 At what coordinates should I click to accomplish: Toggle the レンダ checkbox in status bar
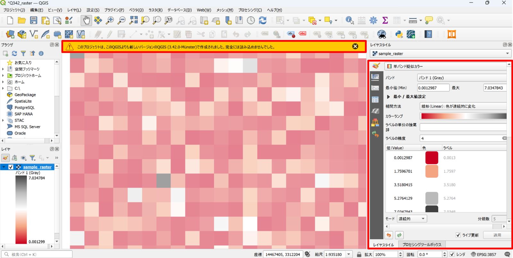click(x=452, y=254)
